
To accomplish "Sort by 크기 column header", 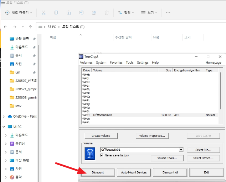I will point(188,37).
